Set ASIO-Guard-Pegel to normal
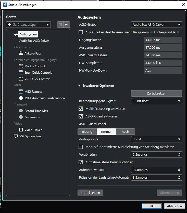 pos(106,131)
